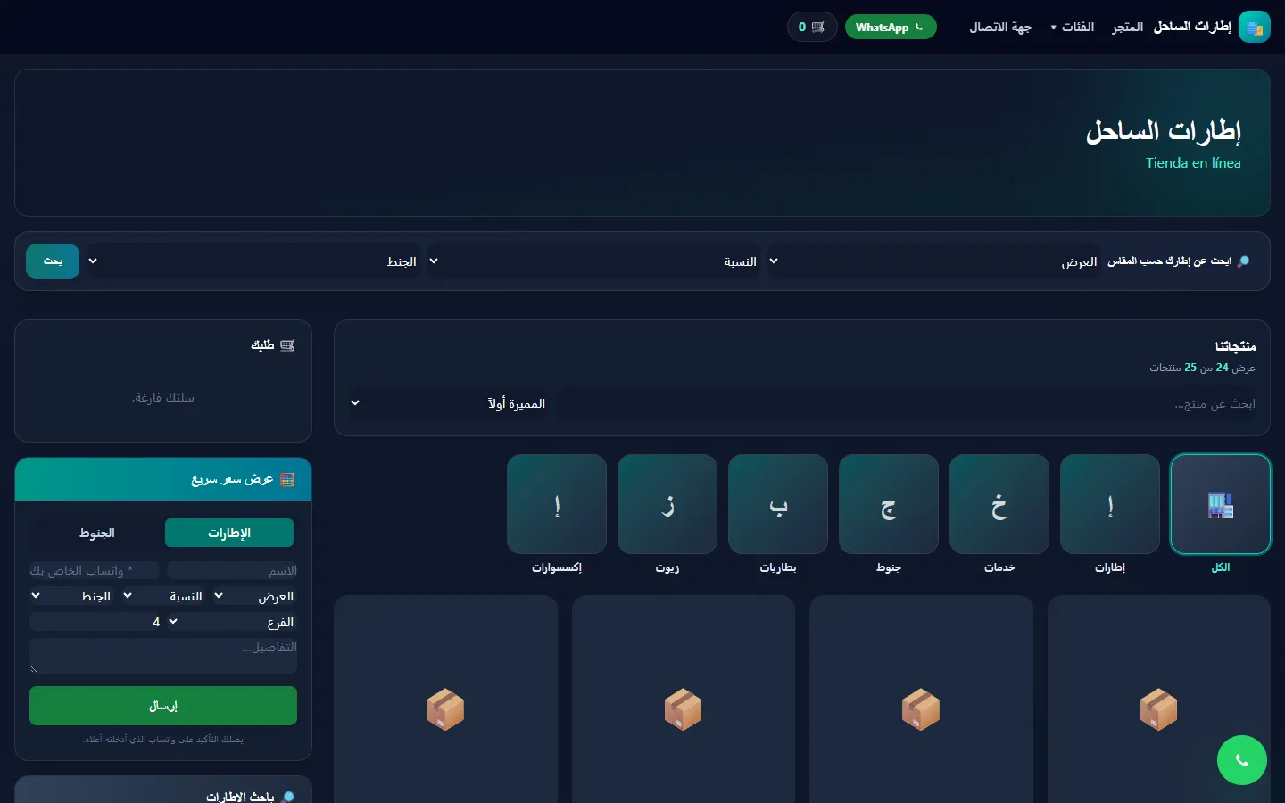Click the إطارات الساحل brand name in the header
The image size is (1285, 803).
1192,27
